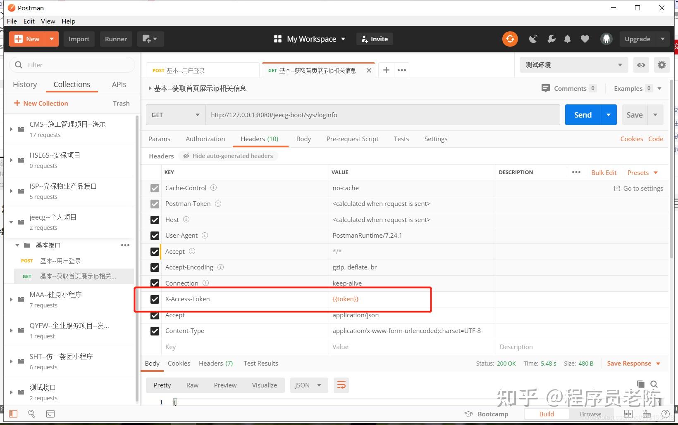Uncheck the Accept */* header checkbox
Viewport: 678px width, 425px height.
point(155,252)
